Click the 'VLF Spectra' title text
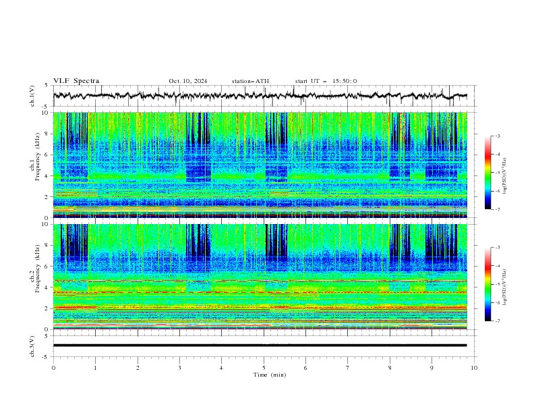Screen dimensions: 534x413 coord(76,81)
